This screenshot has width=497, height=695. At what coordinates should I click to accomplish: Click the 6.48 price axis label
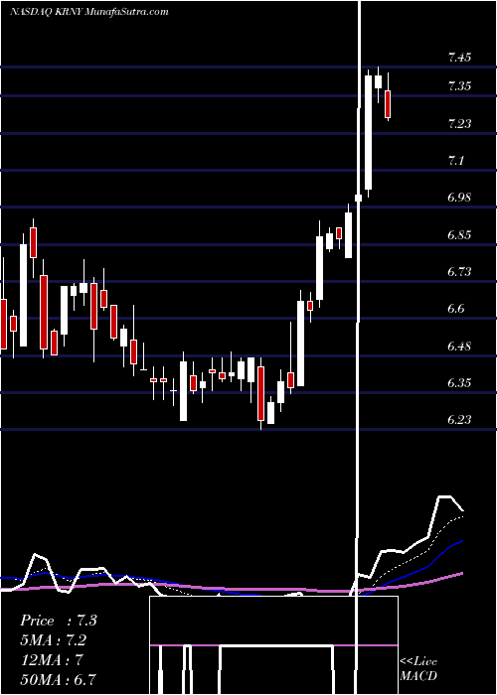(x=459, y=347)
